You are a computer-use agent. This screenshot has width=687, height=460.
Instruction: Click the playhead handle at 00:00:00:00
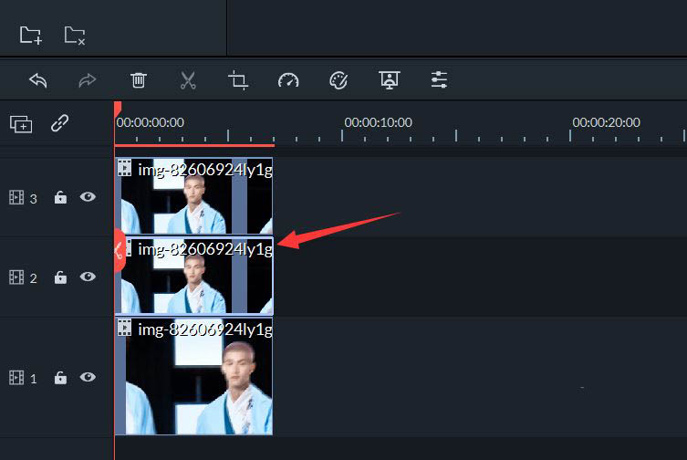(118, 110)
